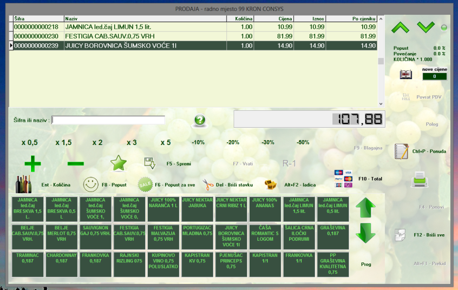Add JUICY NEKTAR CRNI RIBIZ 1 L
This screenshot has height=290, width=458.
coord(231,209)
